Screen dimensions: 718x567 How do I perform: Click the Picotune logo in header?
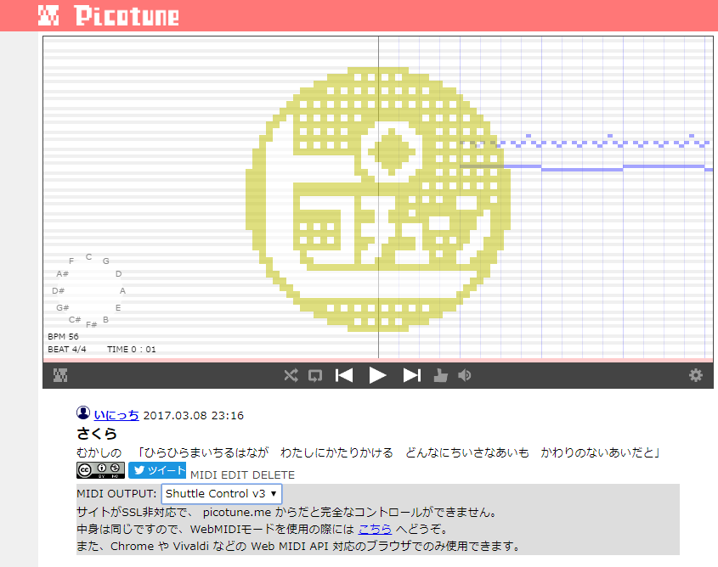coord(48,15)
